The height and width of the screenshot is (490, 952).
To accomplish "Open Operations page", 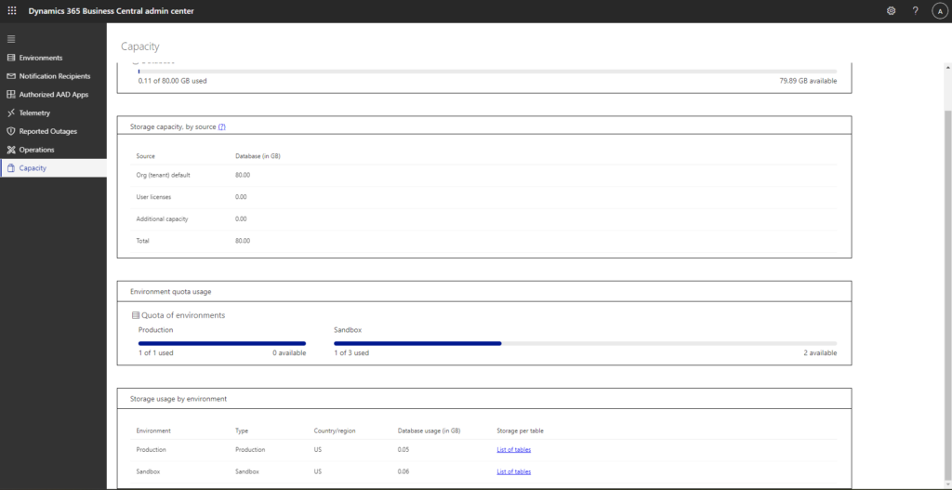I will 36,150.
